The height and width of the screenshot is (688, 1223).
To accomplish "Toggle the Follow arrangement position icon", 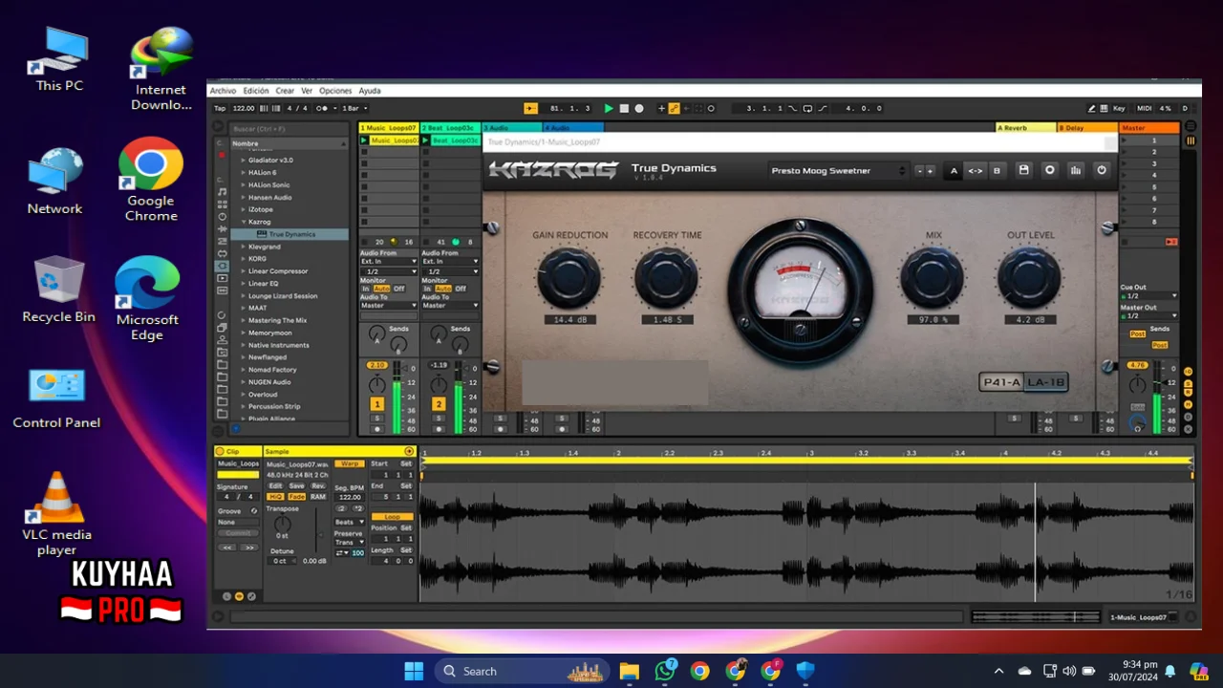I will coord(530,109).
